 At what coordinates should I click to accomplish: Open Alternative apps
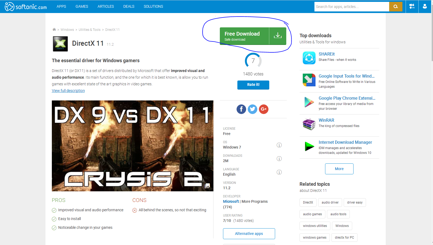pyautogui.click(x=249, y=234)
